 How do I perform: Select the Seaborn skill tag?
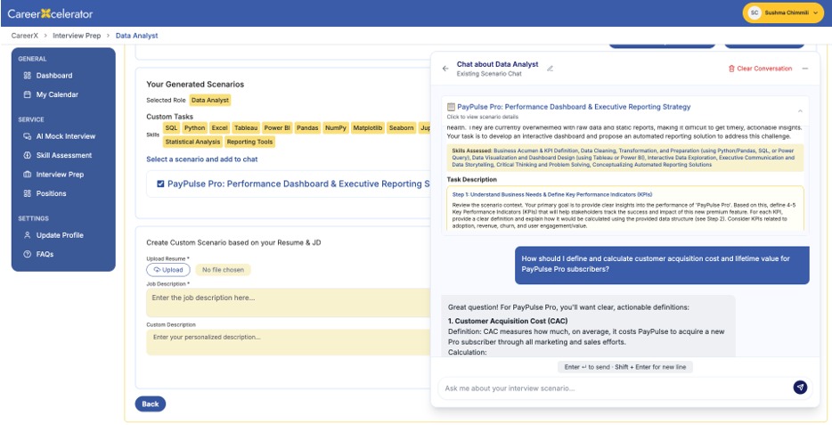[x=401, y=128]
